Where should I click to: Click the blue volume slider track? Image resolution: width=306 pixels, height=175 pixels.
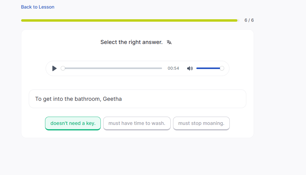(208, 68)
